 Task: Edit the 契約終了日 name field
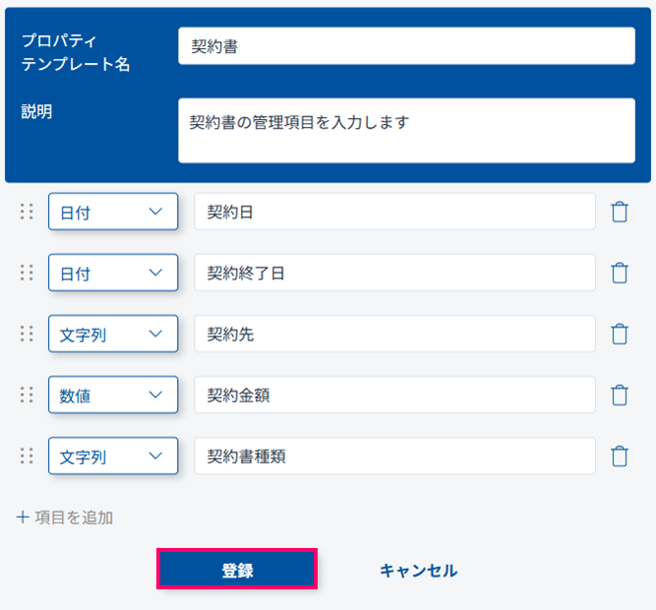(394, 273)
